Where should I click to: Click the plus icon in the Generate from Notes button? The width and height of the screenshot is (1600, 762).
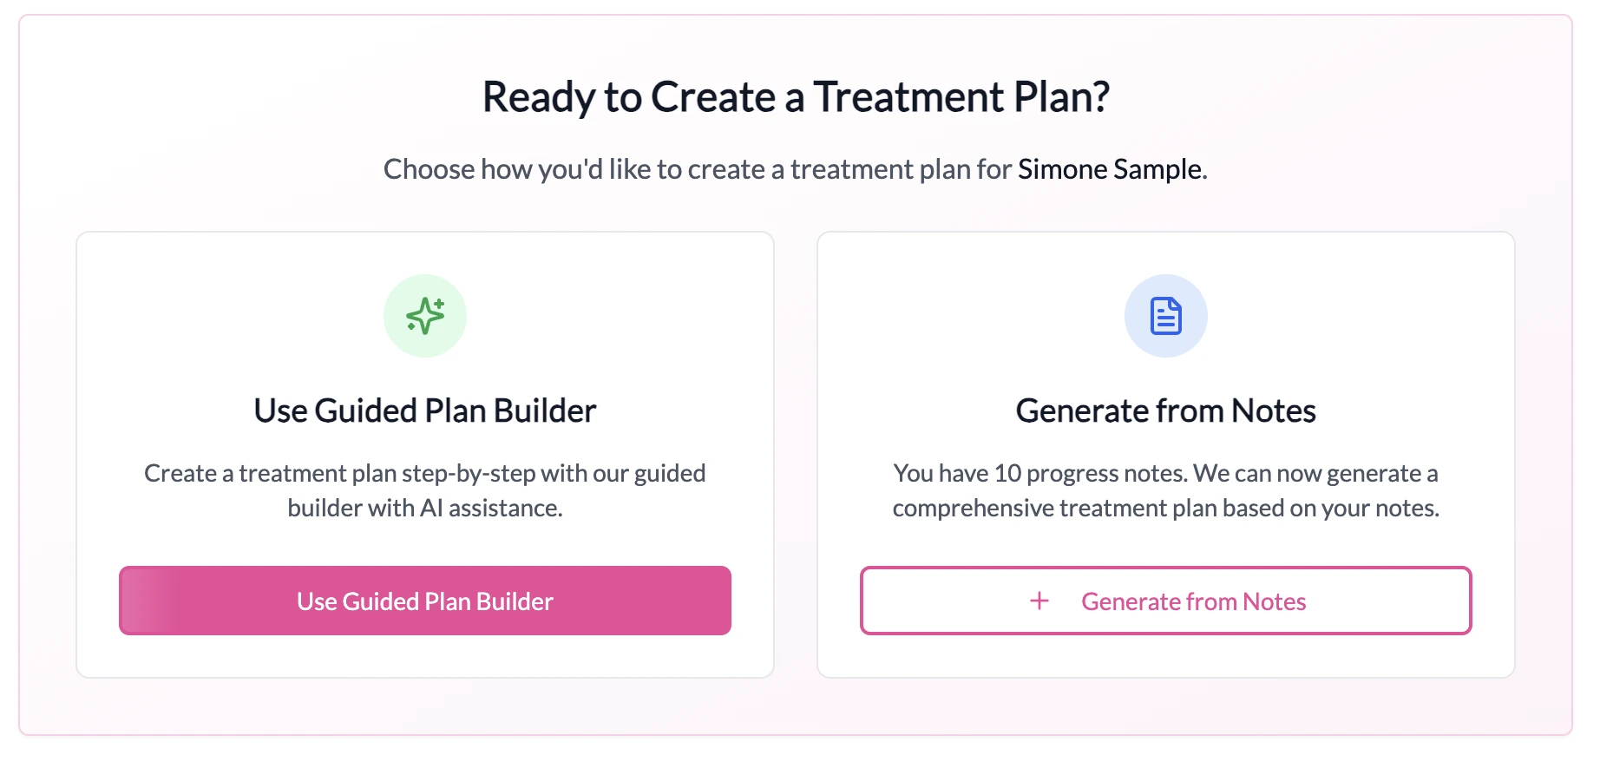pyautogui.click(x=1038, y=601)
